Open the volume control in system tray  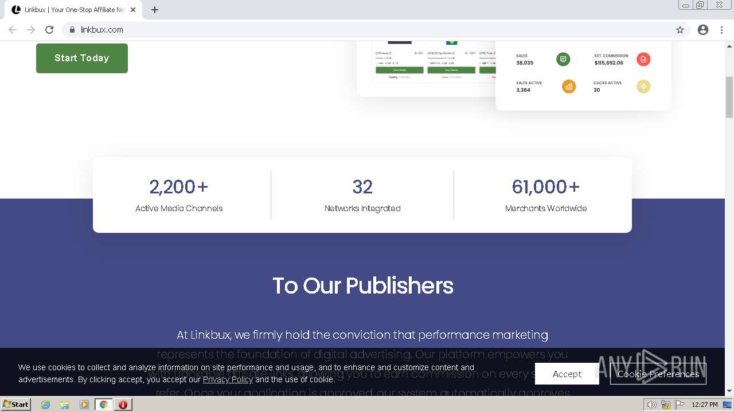coord(651,405)
